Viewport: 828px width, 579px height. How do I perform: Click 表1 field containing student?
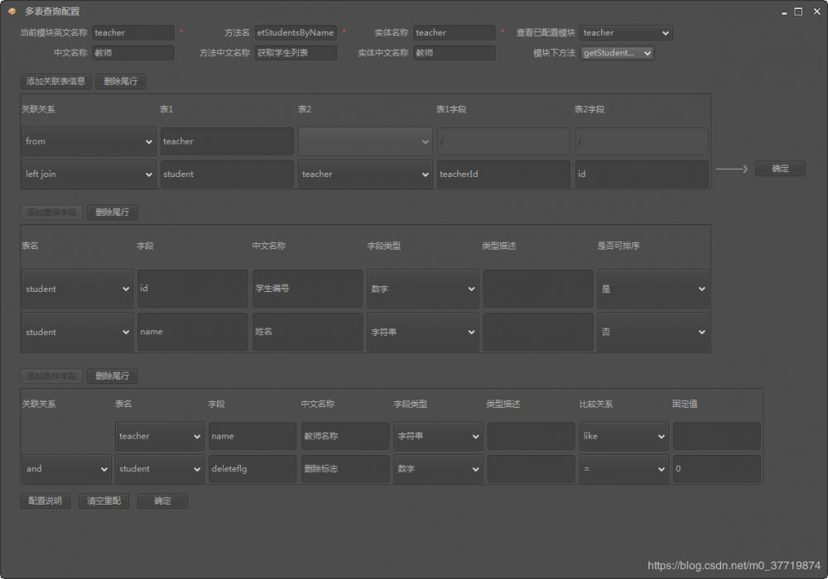tap(227, 174)
